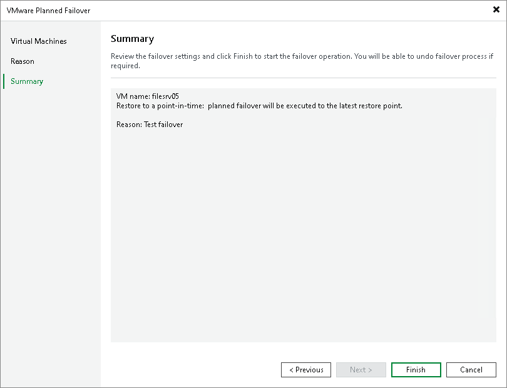
Task: Click the 'Review the failover settings' description
Action: pos(302,61)
